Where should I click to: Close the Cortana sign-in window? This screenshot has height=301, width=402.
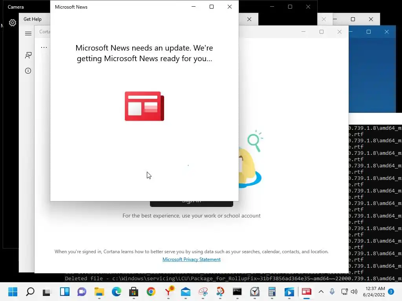tap(340, 32)
